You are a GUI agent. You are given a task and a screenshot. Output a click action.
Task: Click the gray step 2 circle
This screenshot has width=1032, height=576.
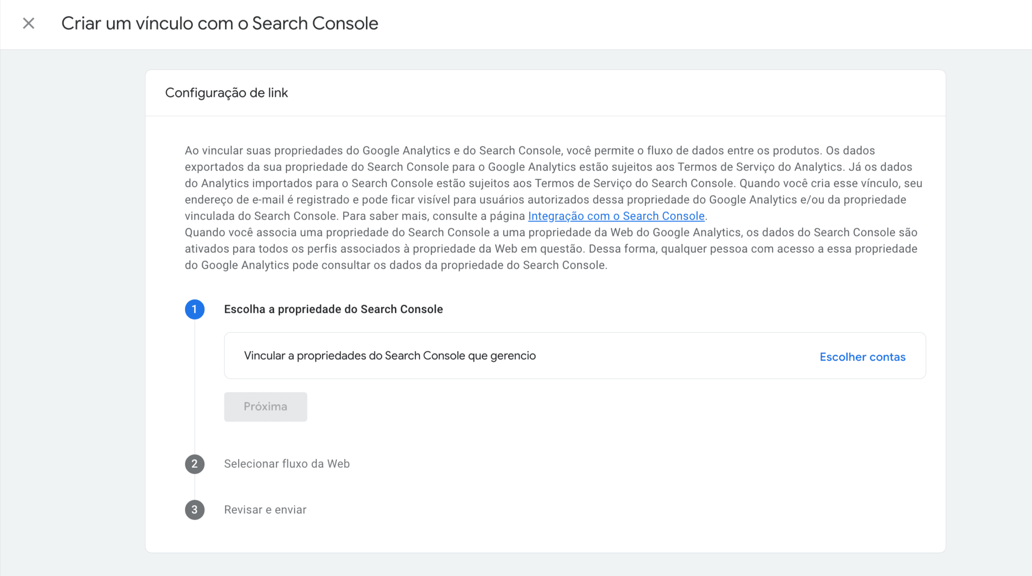point(194,464)
